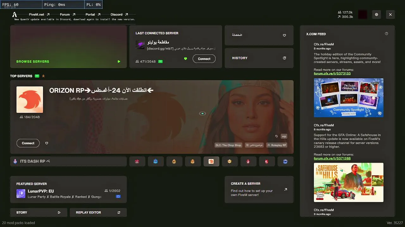Click the orange chevrons next to Top Servers

tap(43, 76)
